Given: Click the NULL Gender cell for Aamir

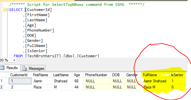Looking at the screenshot, I should click(x=133, y=81).
